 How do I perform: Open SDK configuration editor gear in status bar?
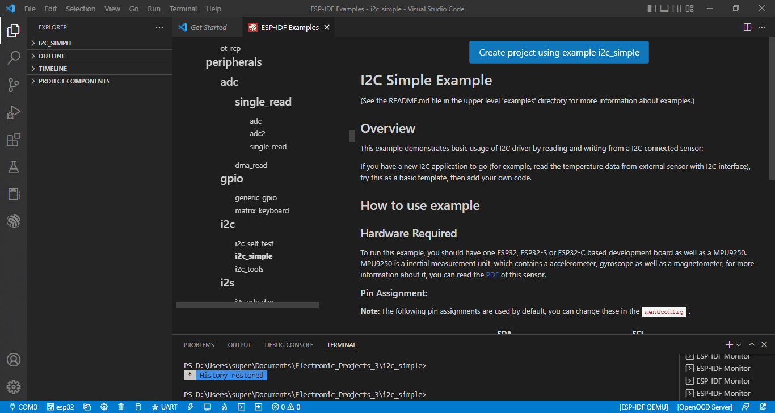pyautogui.click(x=104, y=407)
